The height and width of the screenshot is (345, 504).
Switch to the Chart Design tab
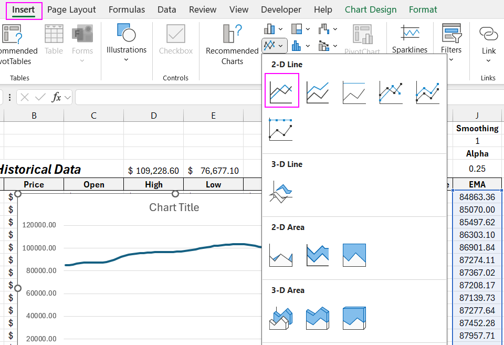[x=370, y=9]
